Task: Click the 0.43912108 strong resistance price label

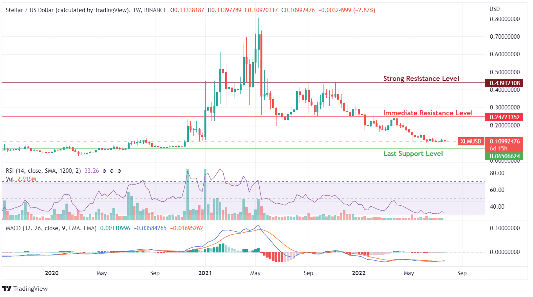Action: 504,83
